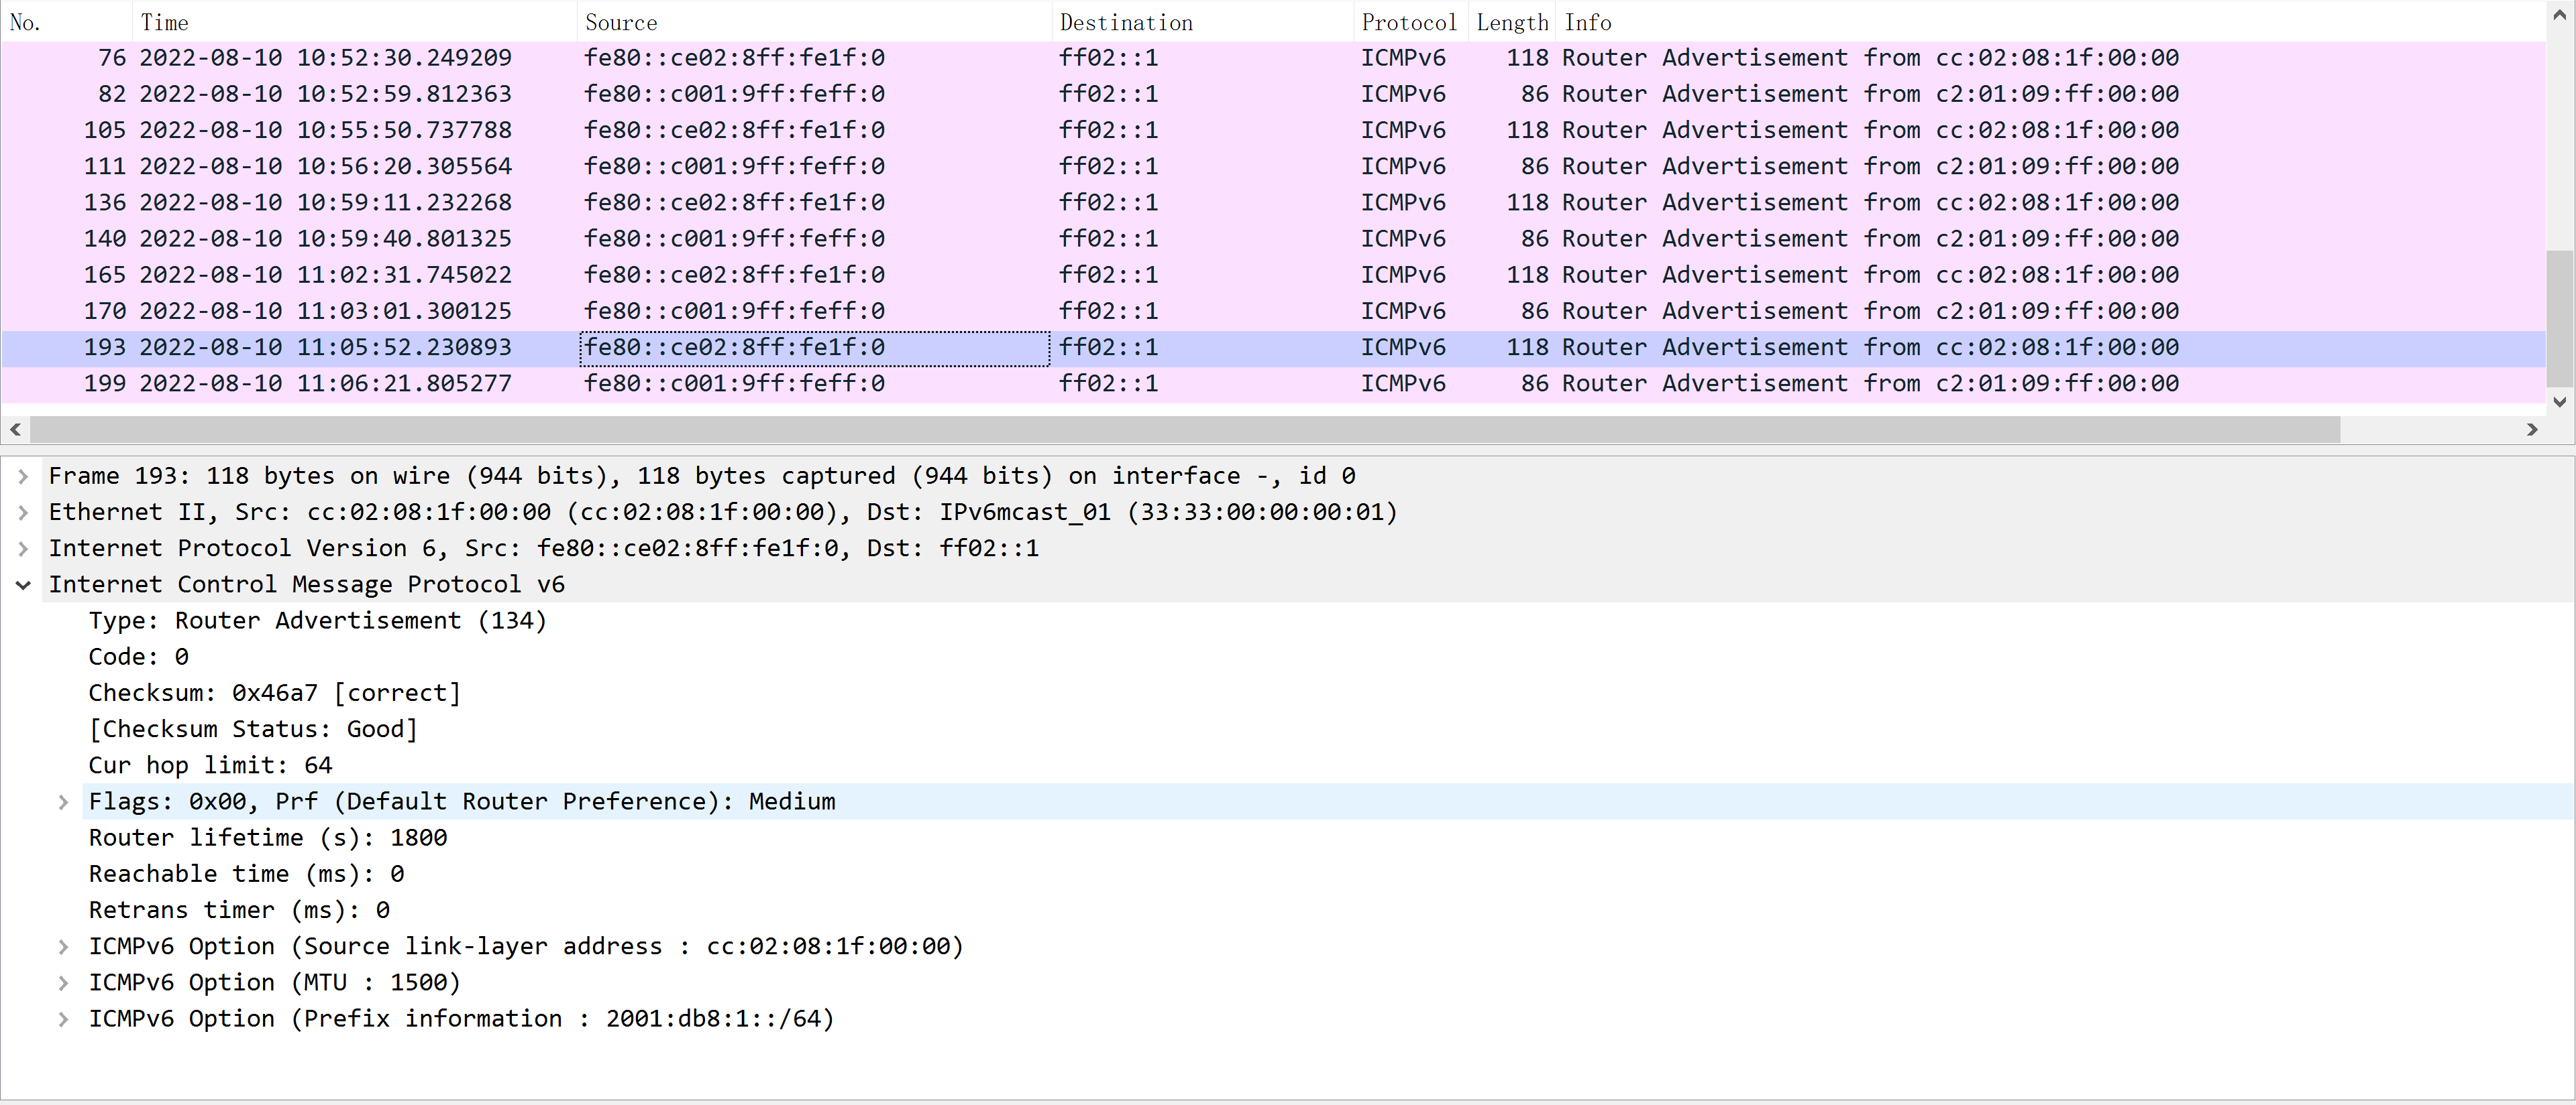Image resolution: width=2576 pixels, height=1105 pixels.
Task: Expand the MTU 1500 option
Action: click(x=63, y=983)
